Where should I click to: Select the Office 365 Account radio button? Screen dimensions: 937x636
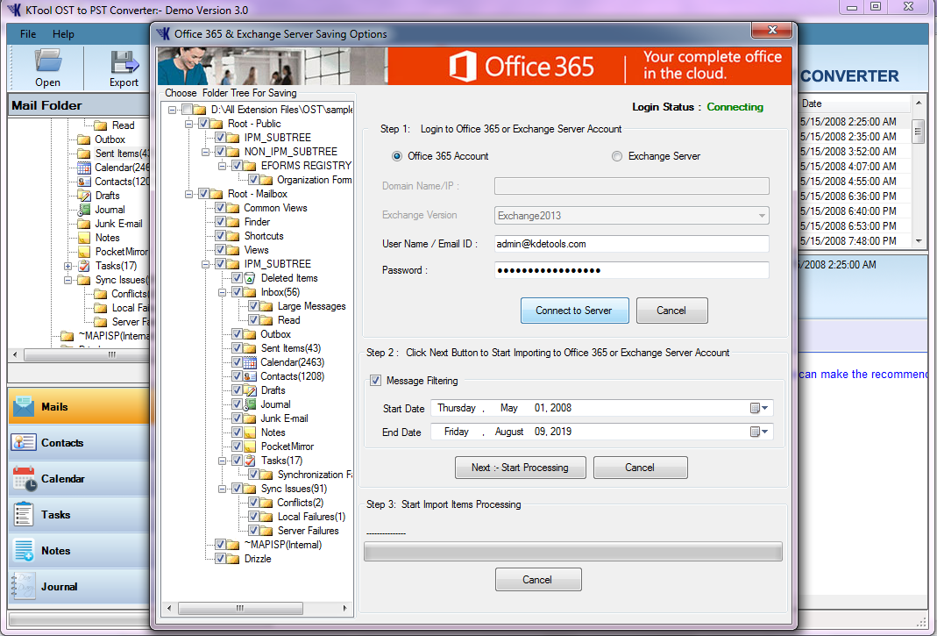tap(398, 156)
